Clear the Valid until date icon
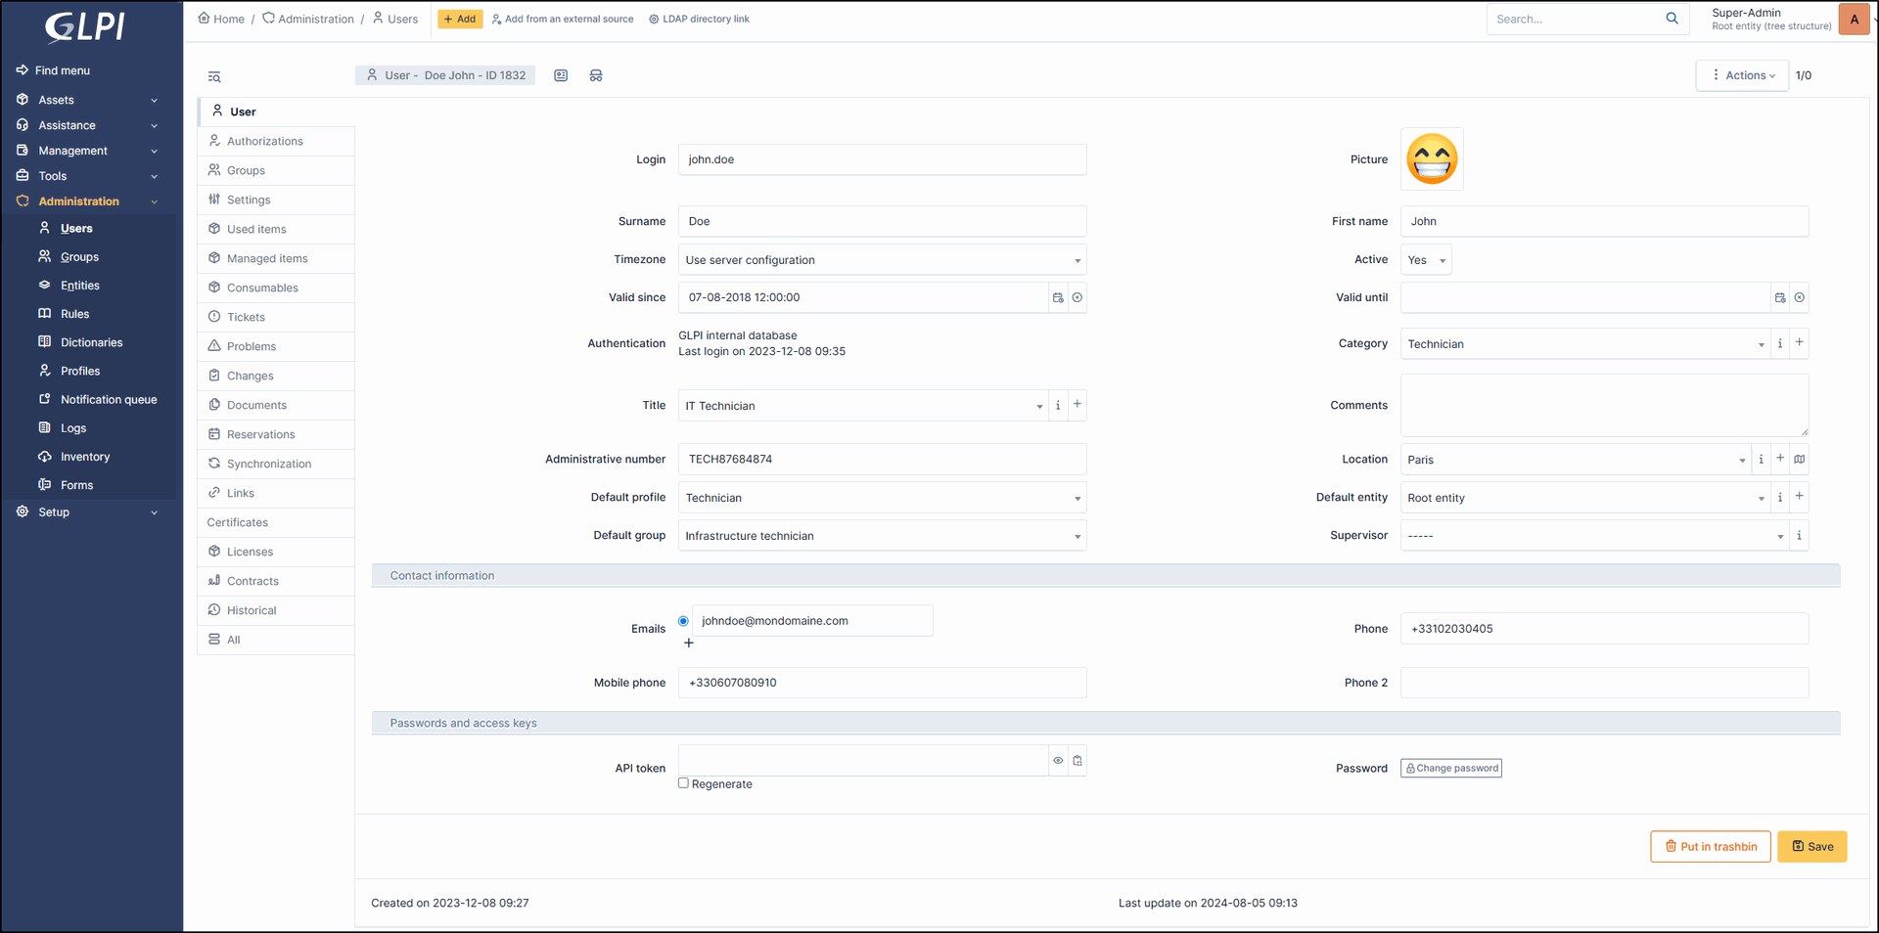The height and width of the screenshot is (933, 1879). 1799,298
